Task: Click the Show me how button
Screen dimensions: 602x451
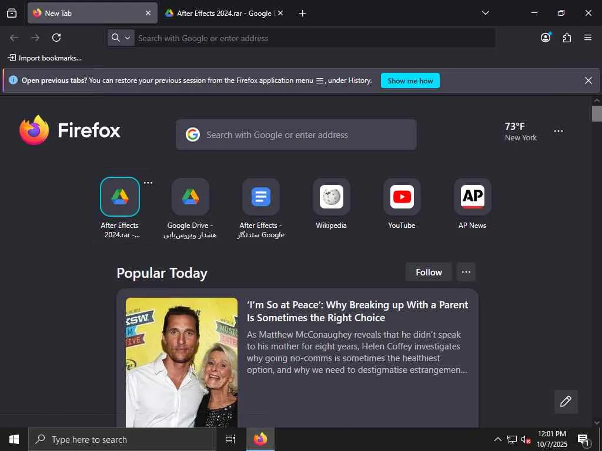Action: click(x=410, y=80)
